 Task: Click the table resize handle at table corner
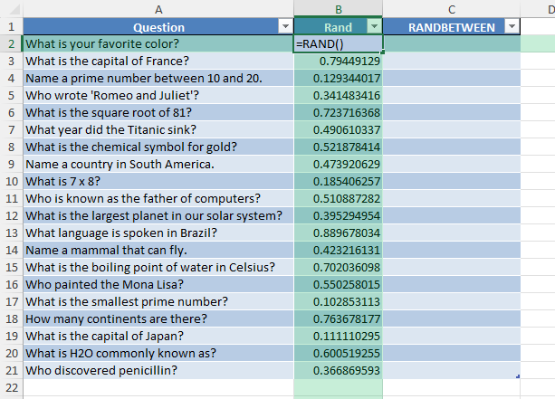518,376
